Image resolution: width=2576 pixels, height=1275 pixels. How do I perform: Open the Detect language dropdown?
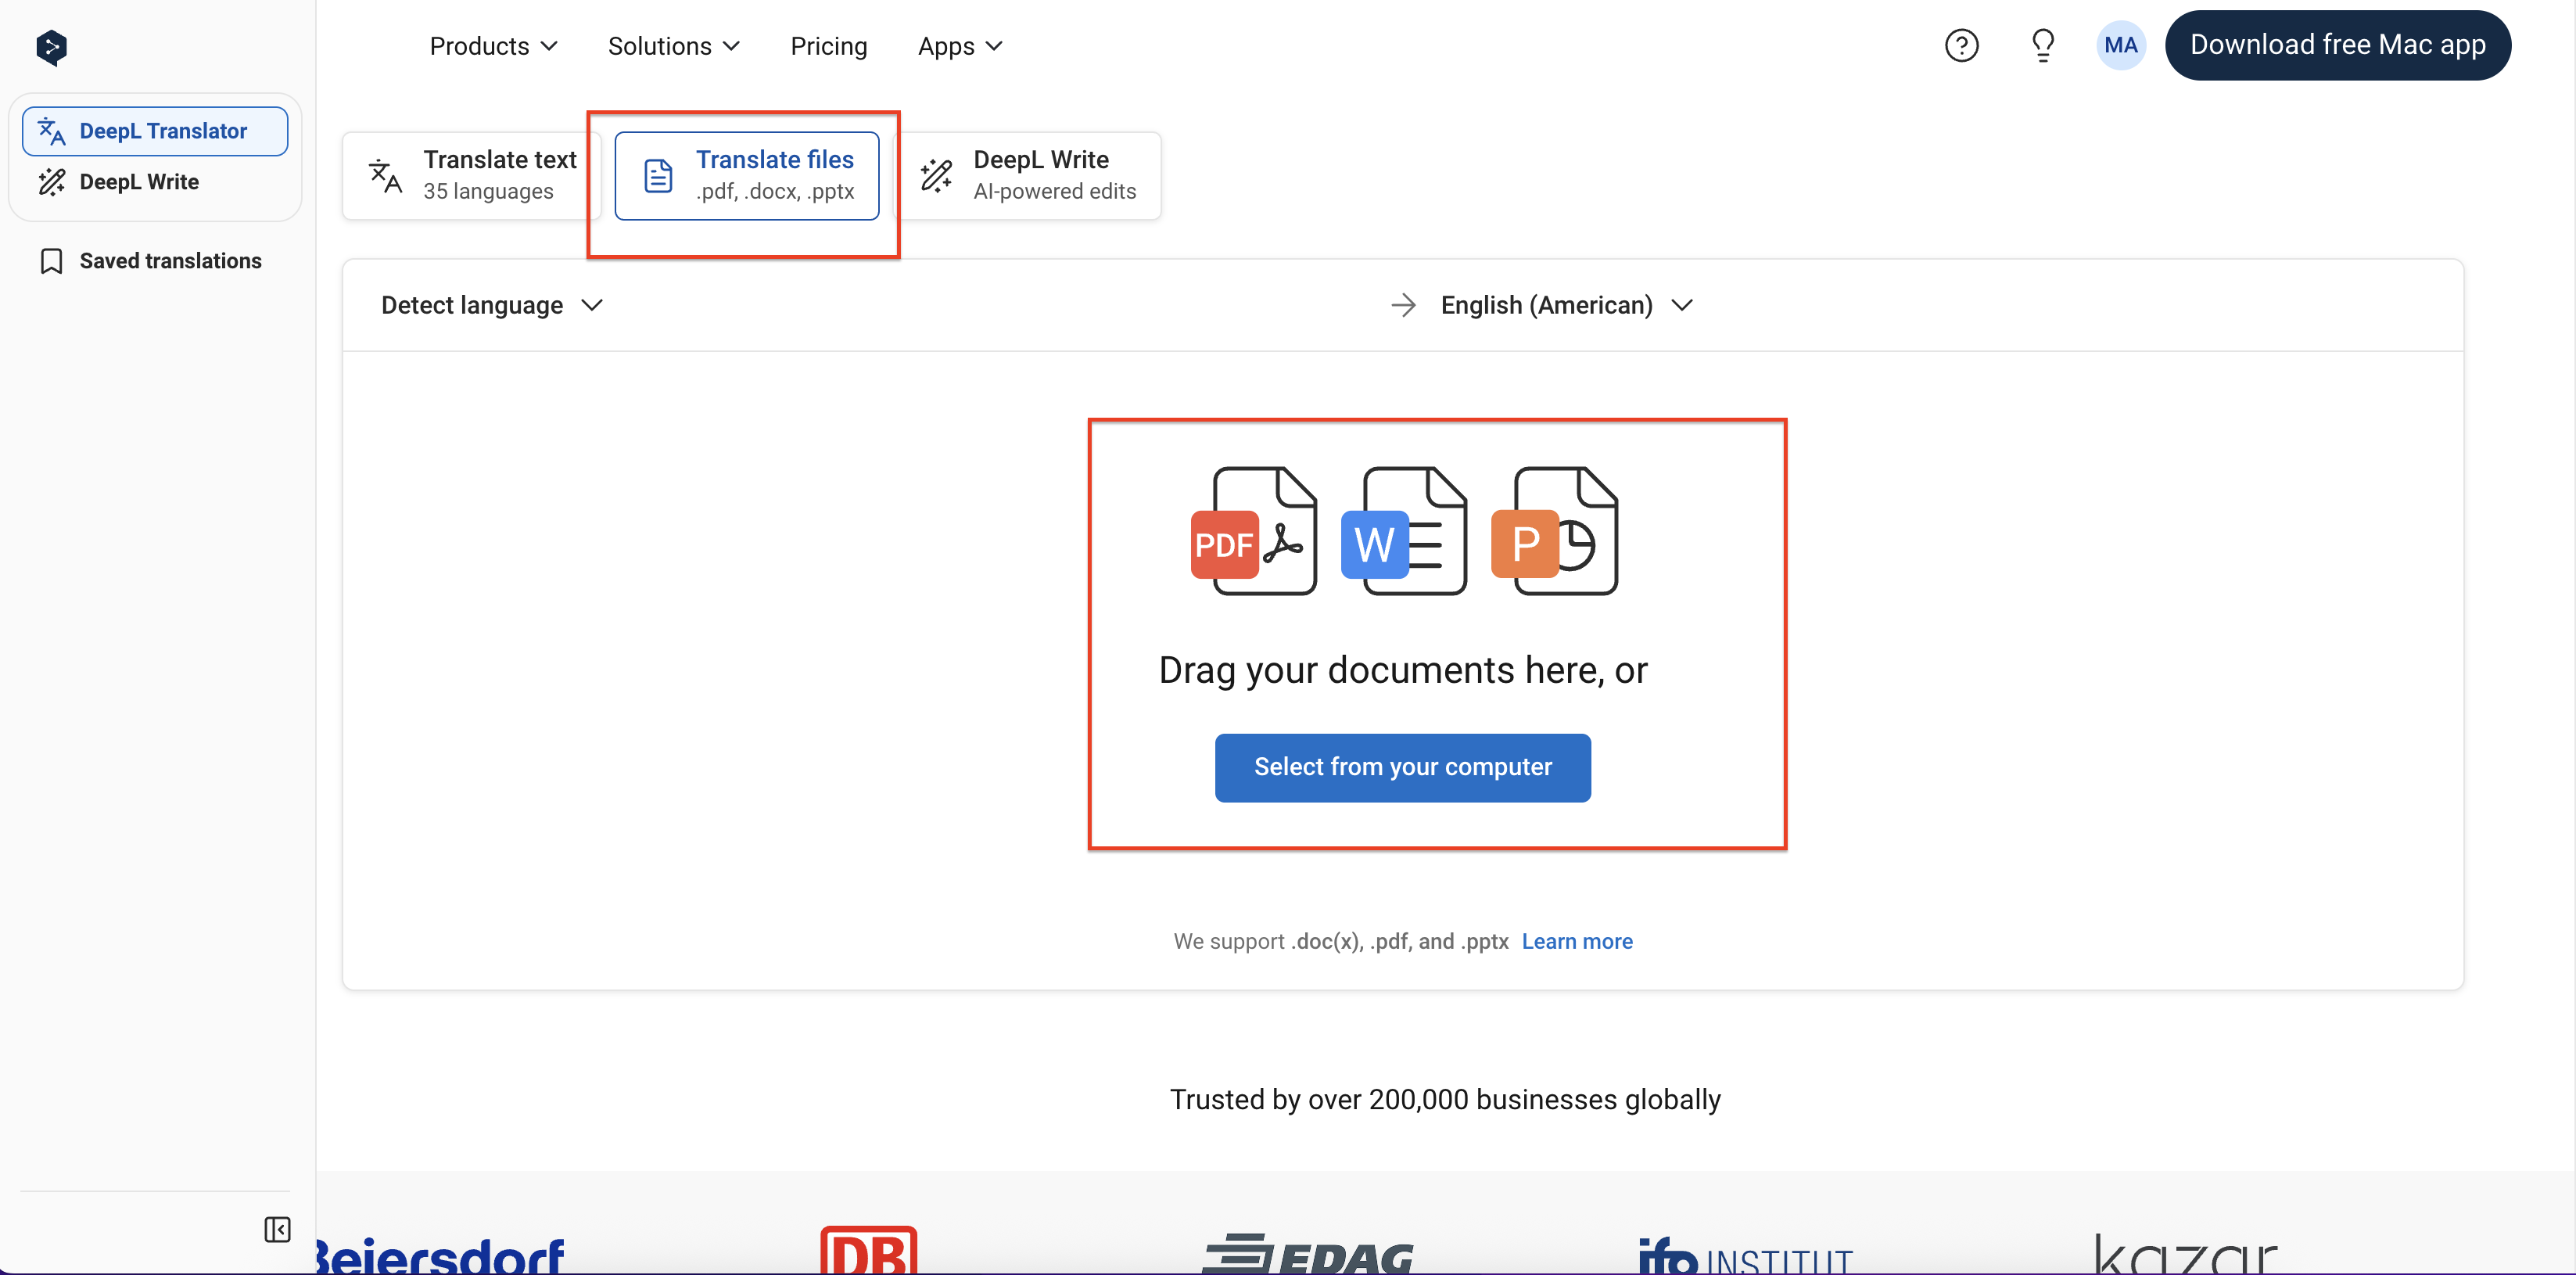(x=489, y=305)
